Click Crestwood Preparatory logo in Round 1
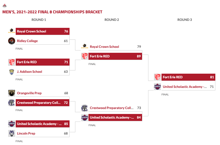Image resolution: width=220 pixels, height=145 pixels. (12, 103)
